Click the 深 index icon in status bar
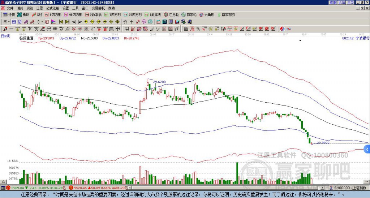 71,188
